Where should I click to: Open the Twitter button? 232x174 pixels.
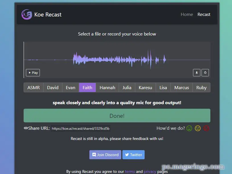point(134,155)
